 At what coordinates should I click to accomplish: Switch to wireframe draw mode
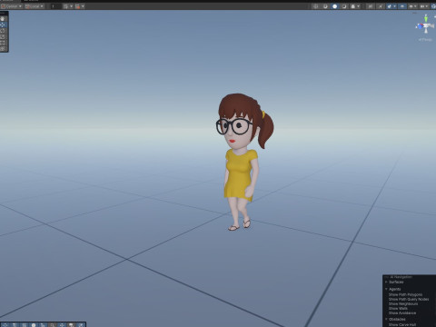[x=315, y=6]
